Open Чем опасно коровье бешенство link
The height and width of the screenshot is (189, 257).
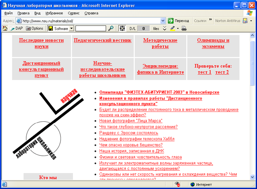131,145
